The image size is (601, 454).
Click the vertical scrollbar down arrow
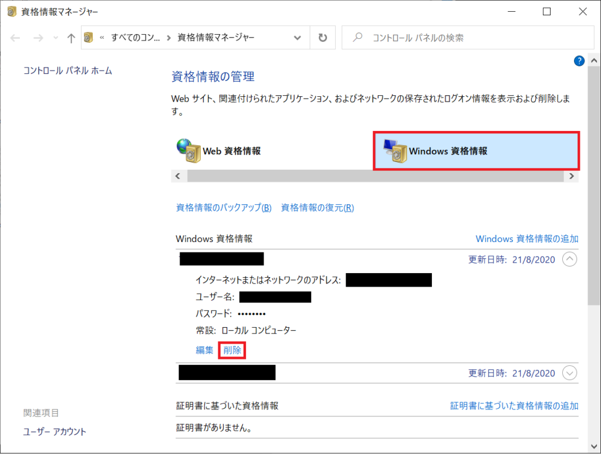tap(594, 446)
